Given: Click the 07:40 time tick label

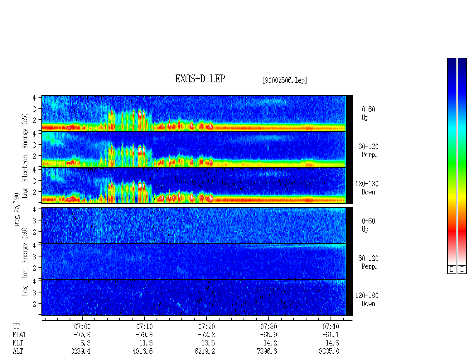Looking at the screenshot, I should [330, 326].
